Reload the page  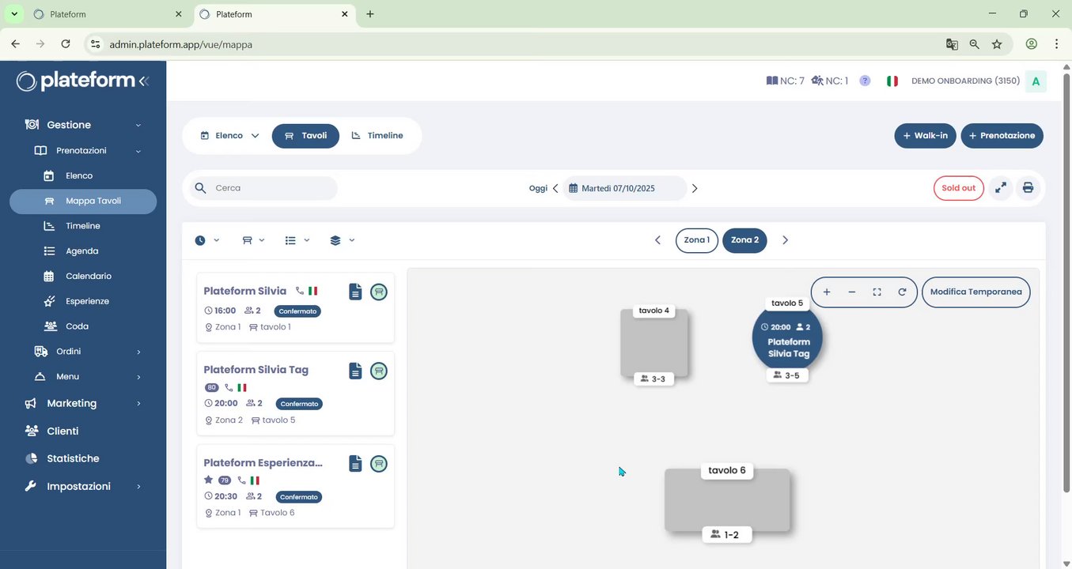point(66,44)
